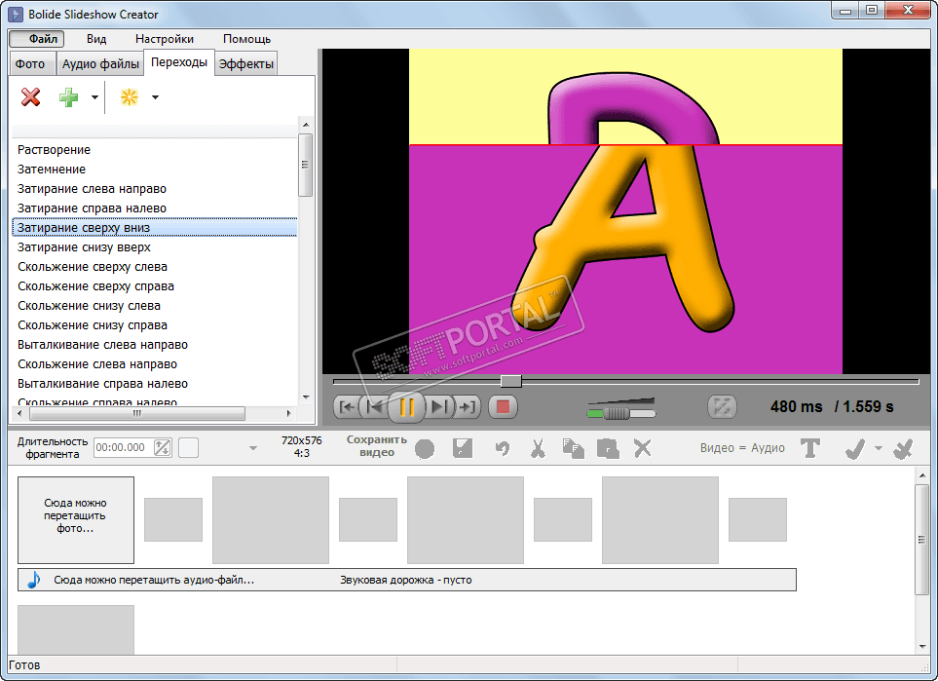Click the single checkmark apply icon
The height and width of the screenshot is (681, 938).
[x=855, y=448]
